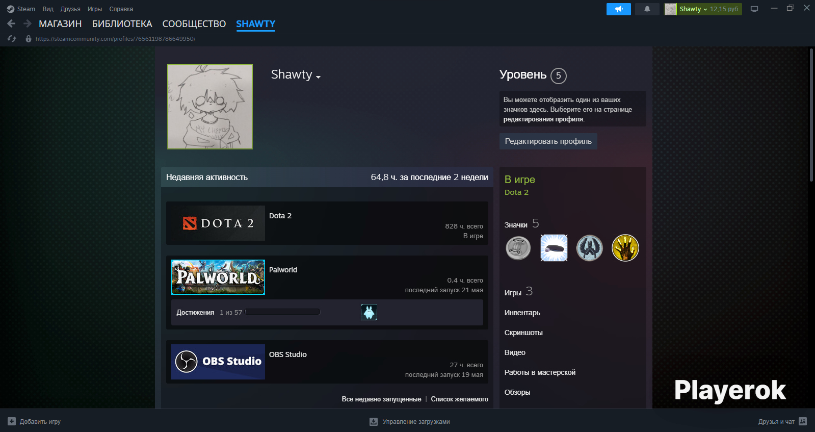Open the Palworld game banner

(218, 277)
